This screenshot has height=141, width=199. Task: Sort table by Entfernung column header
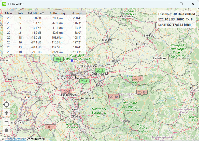tap(57, 13)
